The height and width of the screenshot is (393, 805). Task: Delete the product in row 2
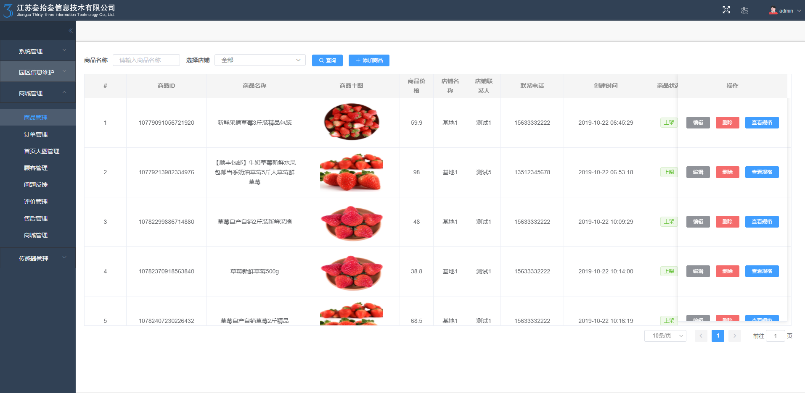click(727, 172)
